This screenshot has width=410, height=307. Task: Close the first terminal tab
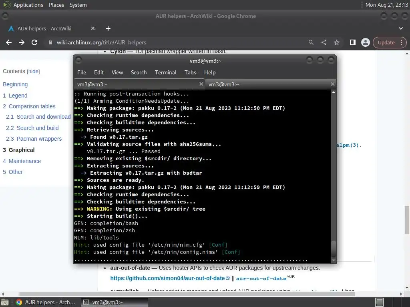(x=201, y=84)
